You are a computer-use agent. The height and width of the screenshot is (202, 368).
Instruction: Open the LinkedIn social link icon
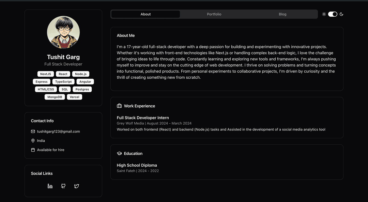[x=50, y=186]
